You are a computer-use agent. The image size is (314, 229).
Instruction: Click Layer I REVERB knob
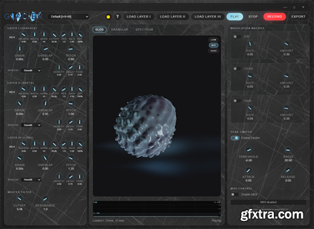coord(24,35)
